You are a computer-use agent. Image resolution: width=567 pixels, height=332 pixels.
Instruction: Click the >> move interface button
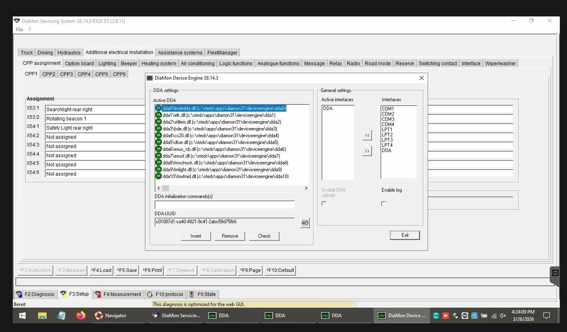tap(367, 151)
